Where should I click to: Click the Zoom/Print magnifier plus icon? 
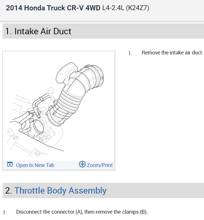click(x=82, y=164)
